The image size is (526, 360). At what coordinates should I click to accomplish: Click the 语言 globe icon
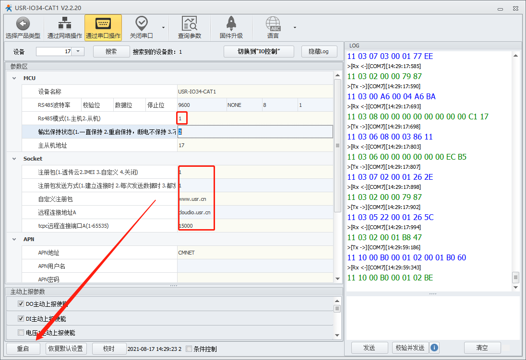273,24
